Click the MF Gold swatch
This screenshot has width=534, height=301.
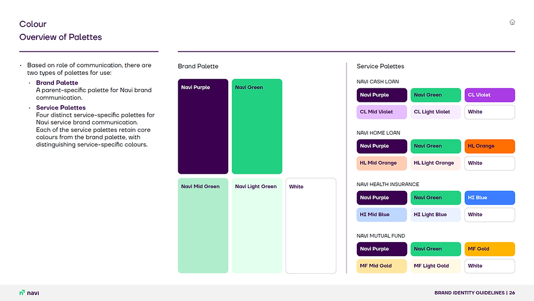tap(490, 249)
